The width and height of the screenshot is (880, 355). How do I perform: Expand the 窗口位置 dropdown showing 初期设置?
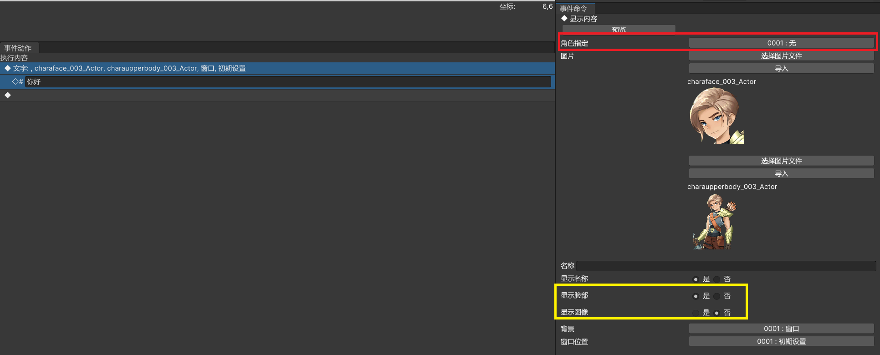tap(781, 341)
